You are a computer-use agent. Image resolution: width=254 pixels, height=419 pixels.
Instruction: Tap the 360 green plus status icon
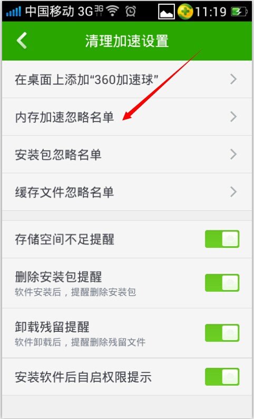point(185,12)
